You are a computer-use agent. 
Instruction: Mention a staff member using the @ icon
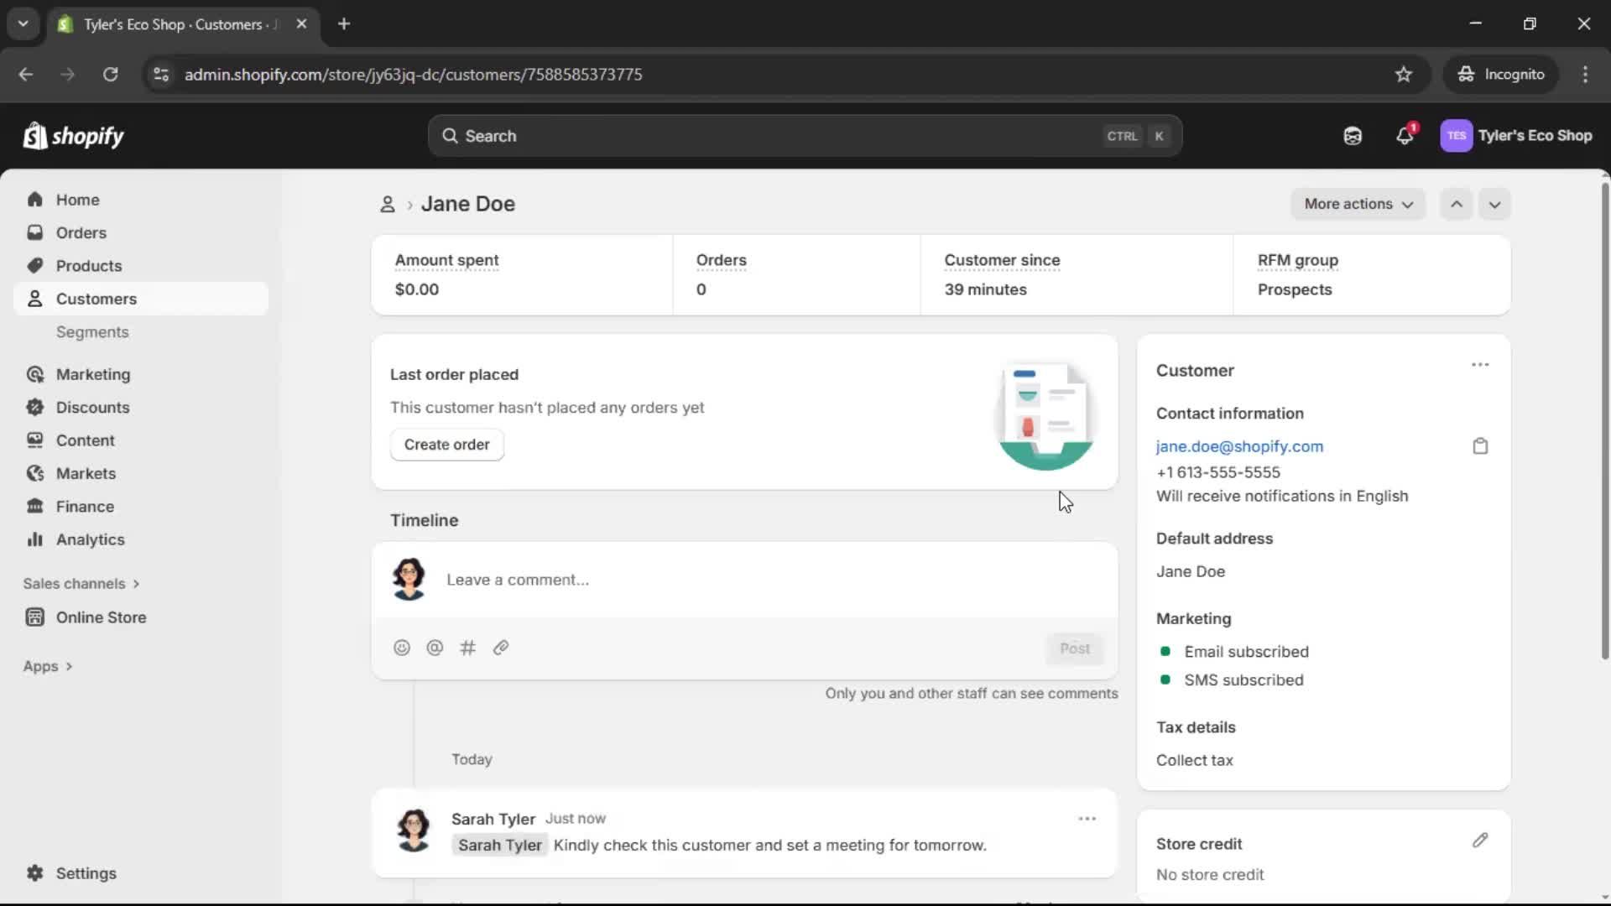tap(435, 648)
